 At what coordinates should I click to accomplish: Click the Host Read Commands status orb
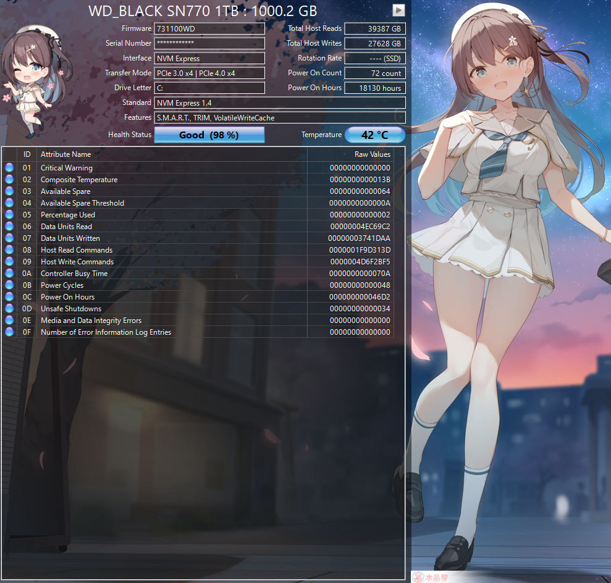[x=9, y=250]
